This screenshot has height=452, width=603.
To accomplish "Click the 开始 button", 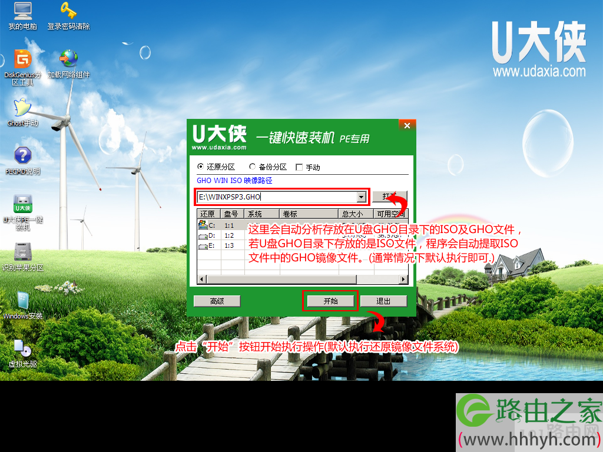I will click(330, 301).
